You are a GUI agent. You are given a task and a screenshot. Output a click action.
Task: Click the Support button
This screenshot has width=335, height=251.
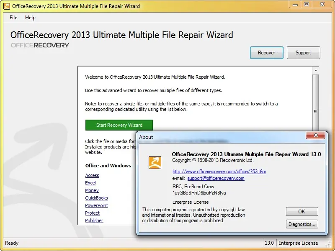pyautogui.click(x=303, y=53)
